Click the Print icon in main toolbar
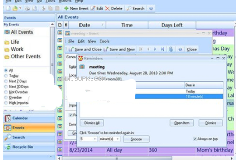The height and width of the screenshot is (160, 236). click(x=28, y=8)
